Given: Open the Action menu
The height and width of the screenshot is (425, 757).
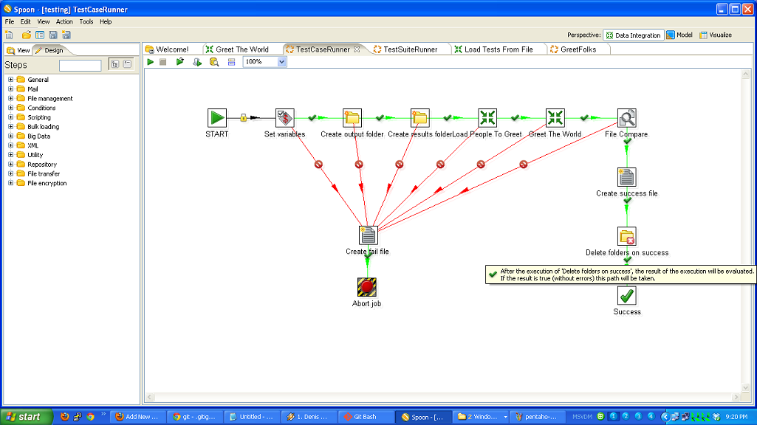Looking at the screenshot, I should [x=64, y=21].
